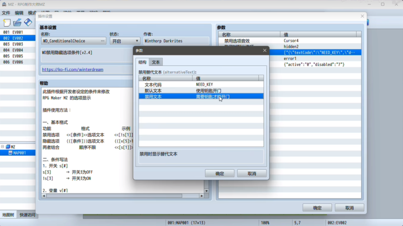Click the 名称 column header in parameters panel
403x226 pixels.
pos(249,34)
